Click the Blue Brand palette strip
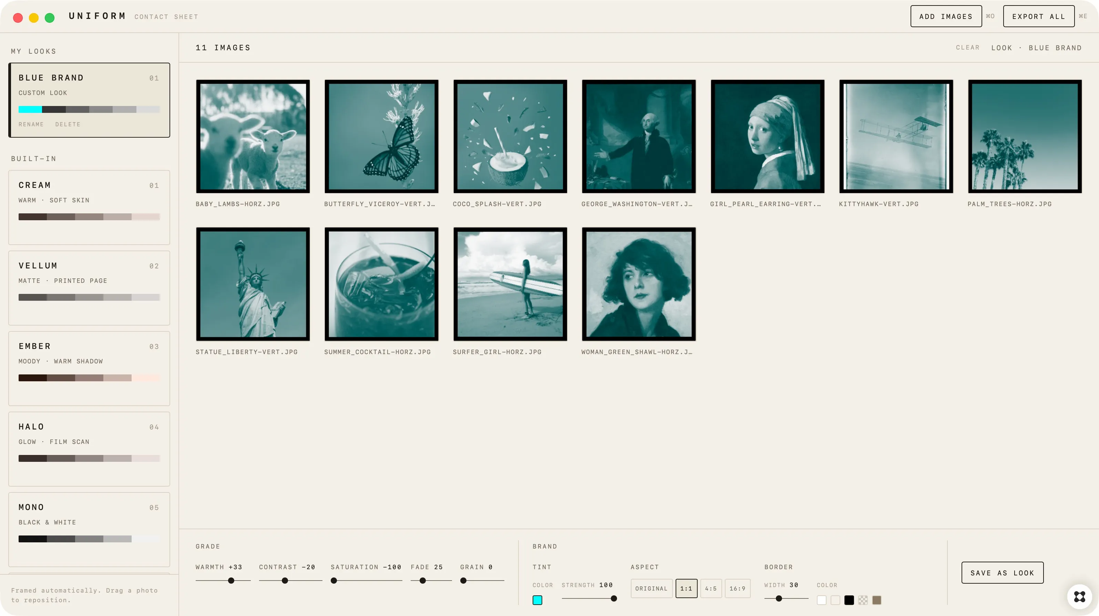The height and width of the screenshot is (616, 1099). (89, 109)
